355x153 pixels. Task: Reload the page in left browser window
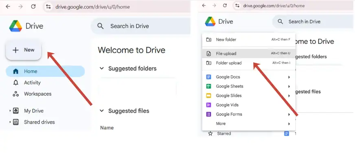click(x=33, y=7)
